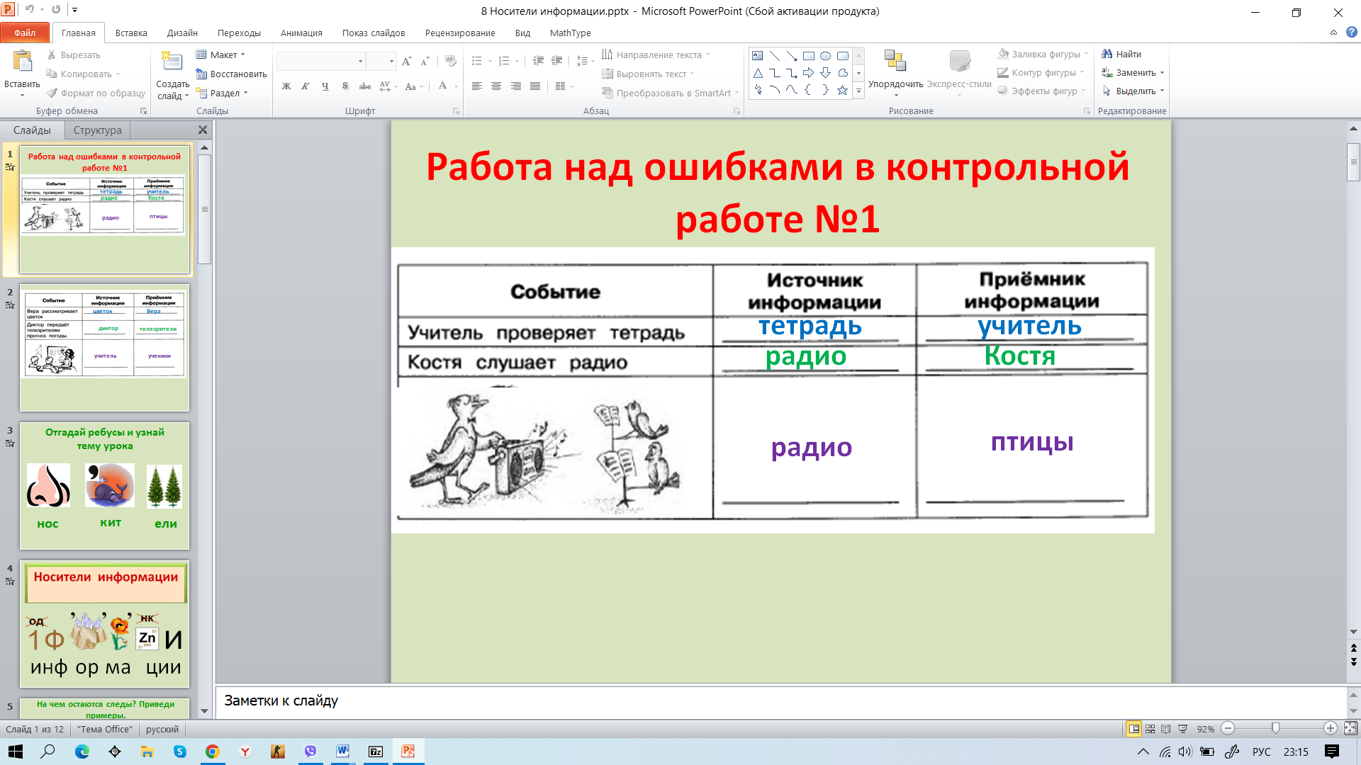Toggle Normal view button in status bar
The width and height of the screenshot is (1361, 765).
click(1133, 729)
